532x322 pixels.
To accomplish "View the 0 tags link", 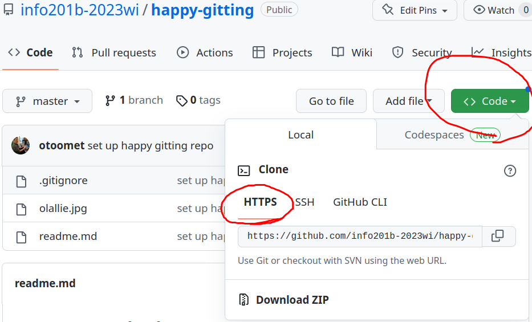I will 198,100.
